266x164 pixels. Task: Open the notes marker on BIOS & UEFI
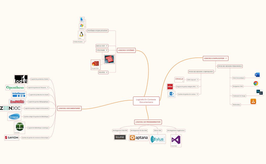pos(107,46)
